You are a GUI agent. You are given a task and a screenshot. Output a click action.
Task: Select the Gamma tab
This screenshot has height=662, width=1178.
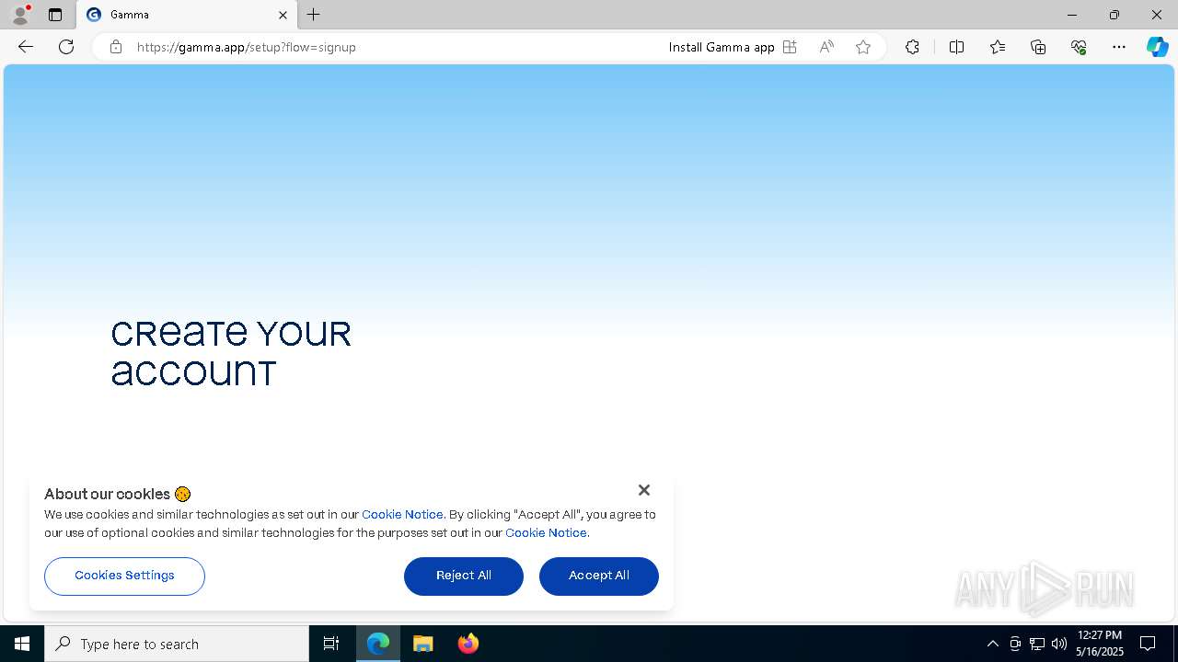187,15
